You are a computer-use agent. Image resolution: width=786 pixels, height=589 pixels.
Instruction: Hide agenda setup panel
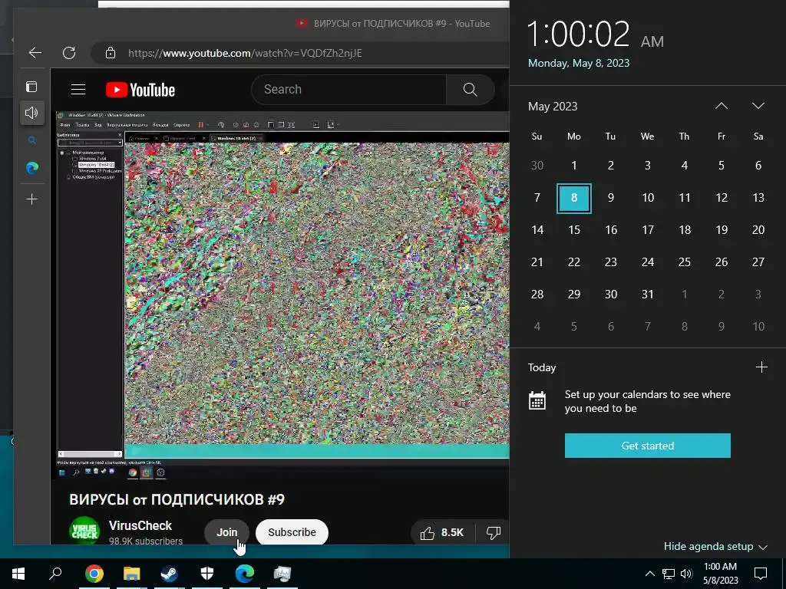click(715, 546)
